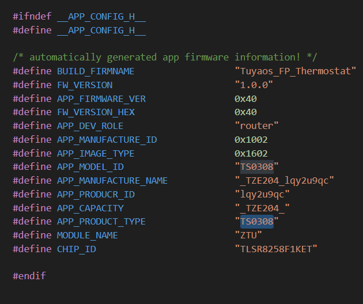Click the #endif directive
This screenshot has width=363, height=304.
click(29, 276)
